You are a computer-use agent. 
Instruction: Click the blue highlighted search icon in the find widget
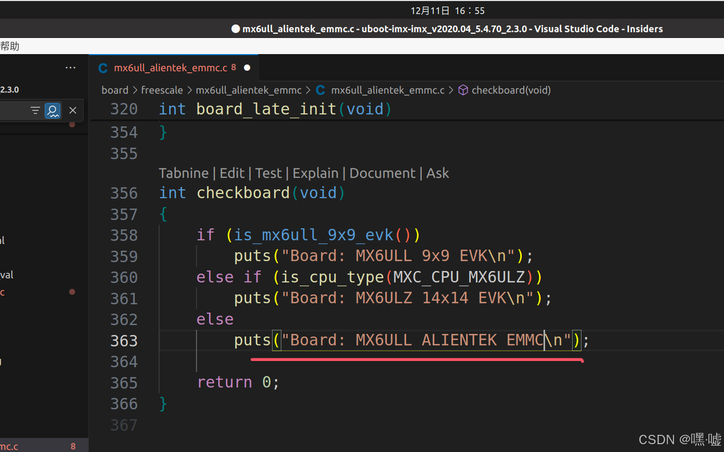click(x=53, y=110)
